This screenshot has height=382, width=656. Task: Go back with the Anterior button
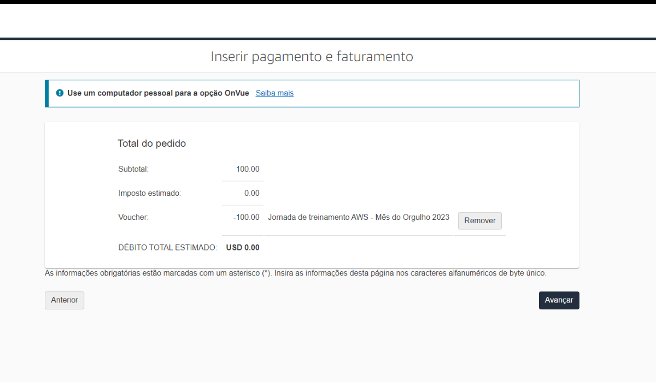tap(65, 300)
